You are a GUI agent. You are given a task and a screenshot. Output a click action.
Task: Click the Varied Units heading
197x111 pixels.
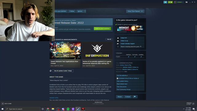(x=54, y=98)
